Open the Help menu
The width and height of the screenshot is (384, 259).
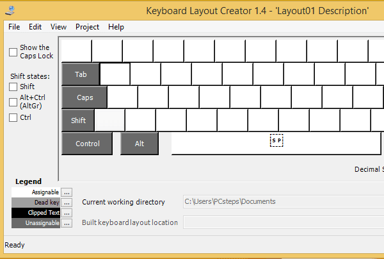click(x=116, y=27)
